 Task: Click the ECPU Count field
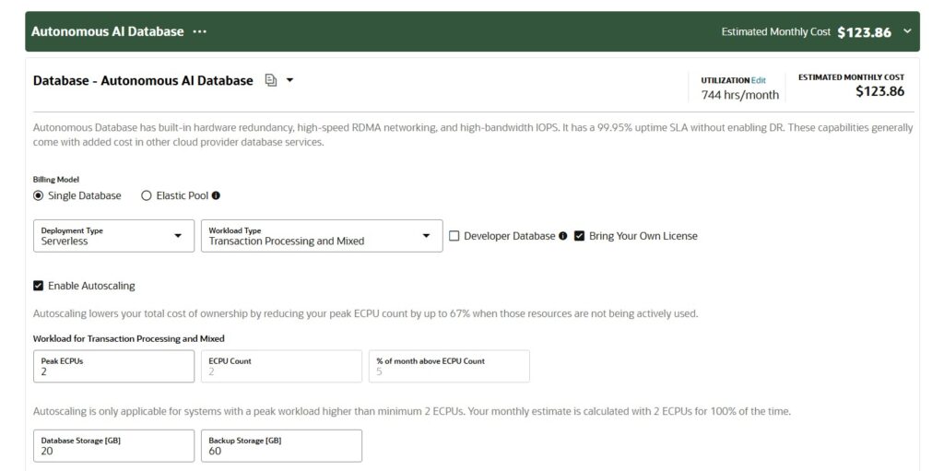tap(281, 366)
